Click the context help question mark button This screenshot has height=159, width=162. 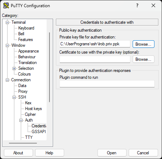coord(137,5)
